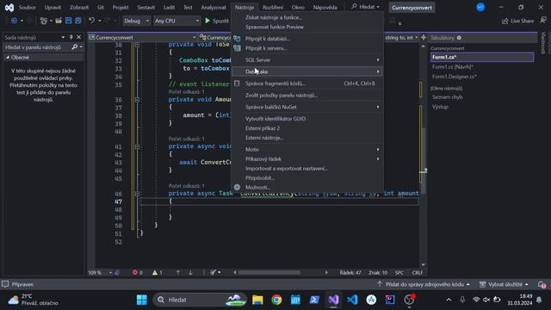Screen dimensions: 551x310
Task: Open the user account avatar
Action: click(480, 7)
